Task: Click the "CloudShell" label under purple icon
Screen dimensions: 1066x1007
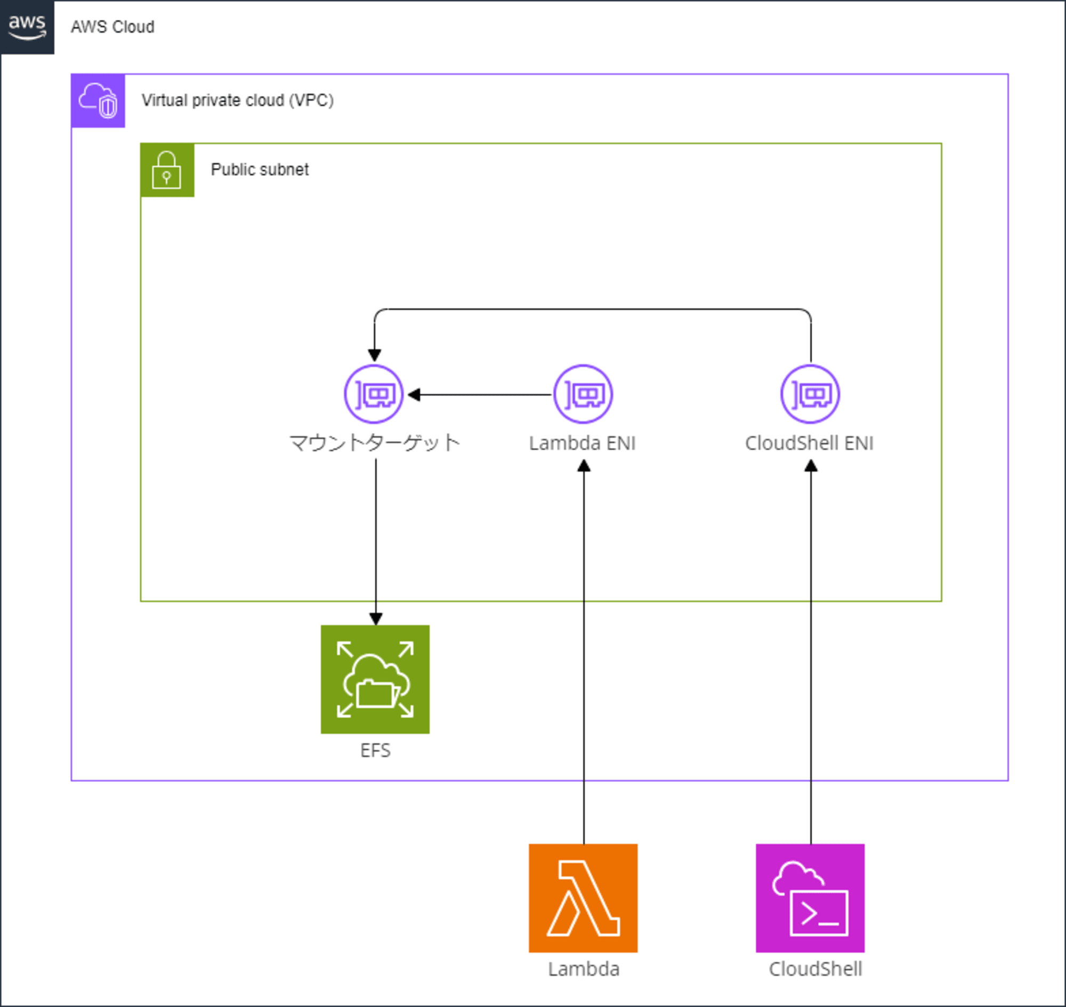Action: tap(815, 969)
